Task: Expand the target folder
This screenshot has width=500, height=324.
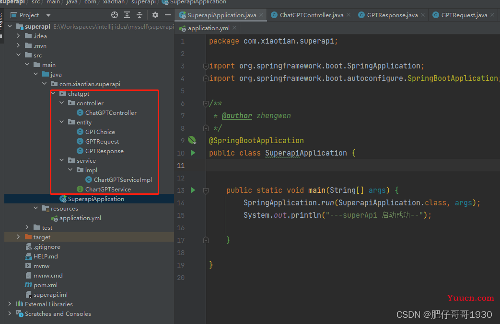Action: [x=19, y=237]
